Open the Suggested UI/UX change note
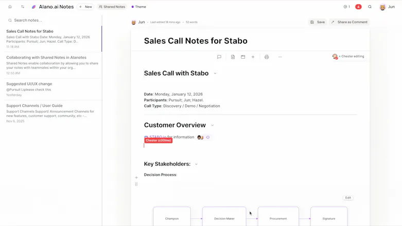 [x=53, y=89]
